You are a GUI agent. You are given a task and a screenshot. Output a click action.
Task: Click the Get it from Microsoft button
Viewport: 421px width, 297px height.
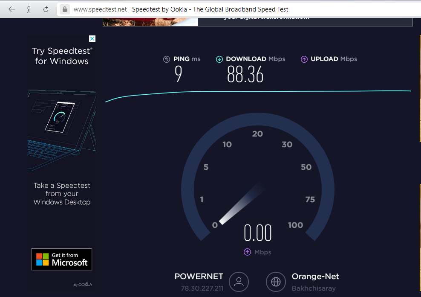point(62,259)
